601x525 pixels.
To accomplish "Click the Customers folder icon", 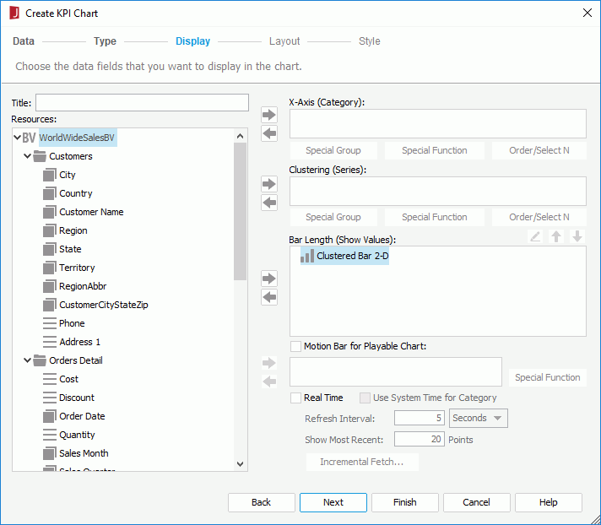I will coord(40,156).
